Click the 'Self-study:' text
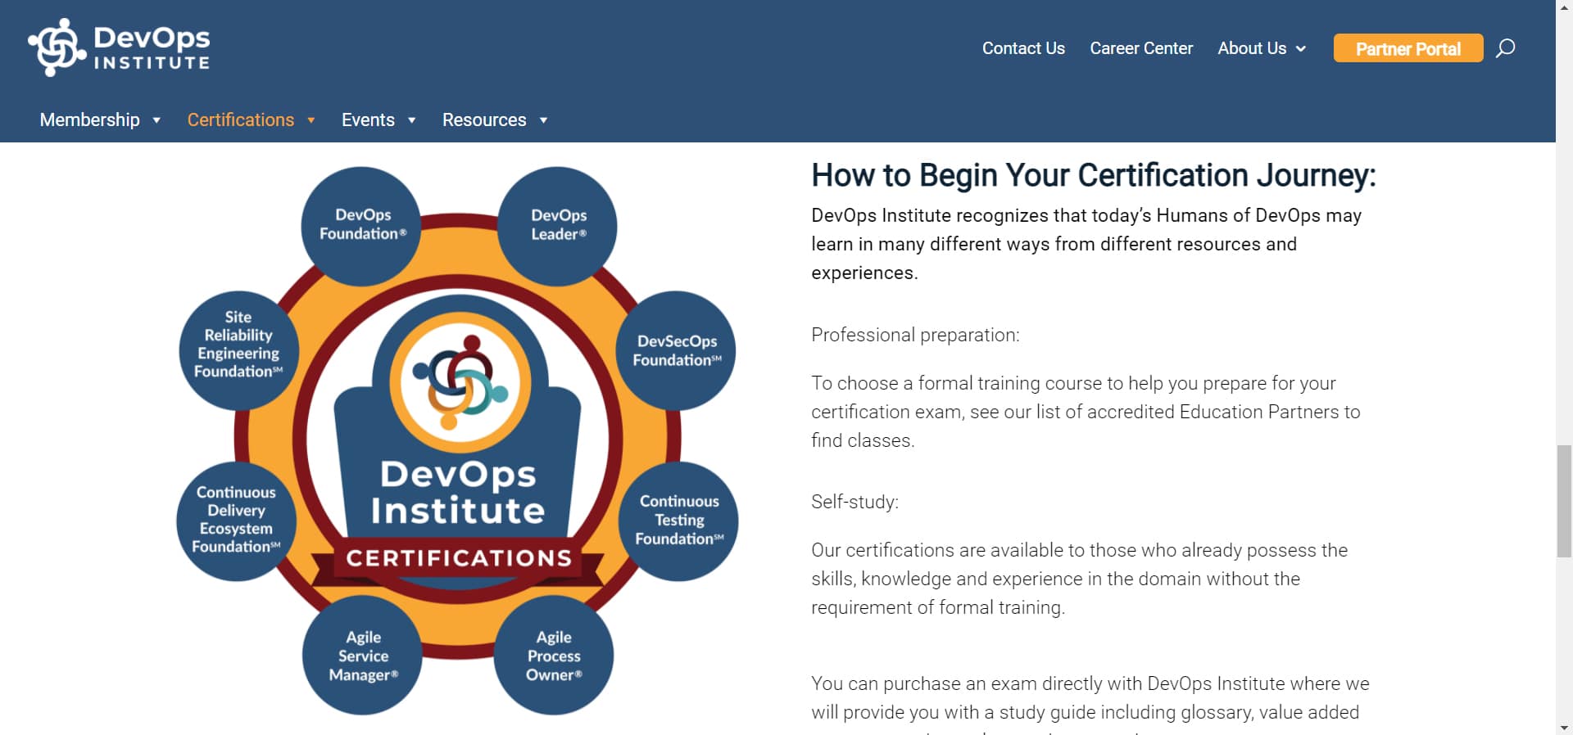Viewport: 1573px width, 735px height. [854, 502]
